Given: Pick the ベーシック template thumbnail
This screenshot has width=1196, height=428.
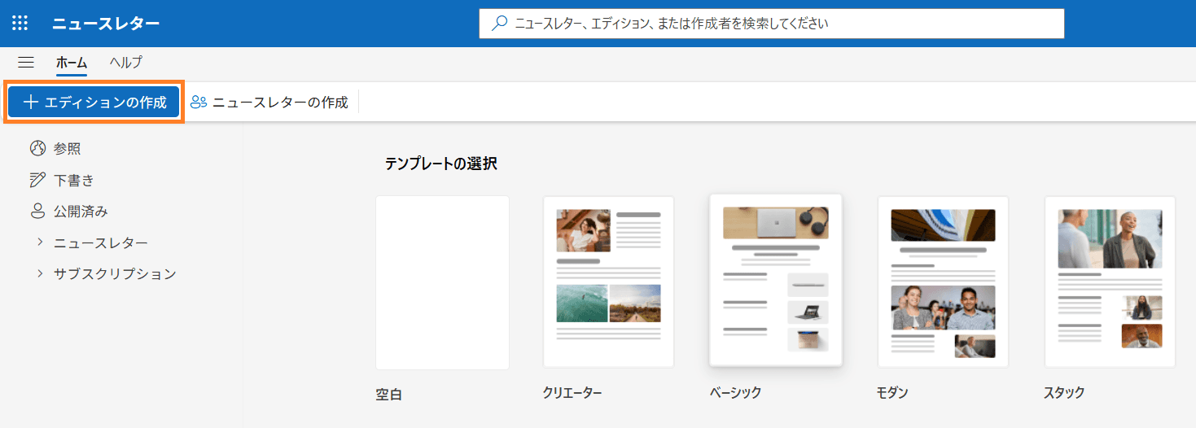Looking at the screenshot, I should pos(775,281).
